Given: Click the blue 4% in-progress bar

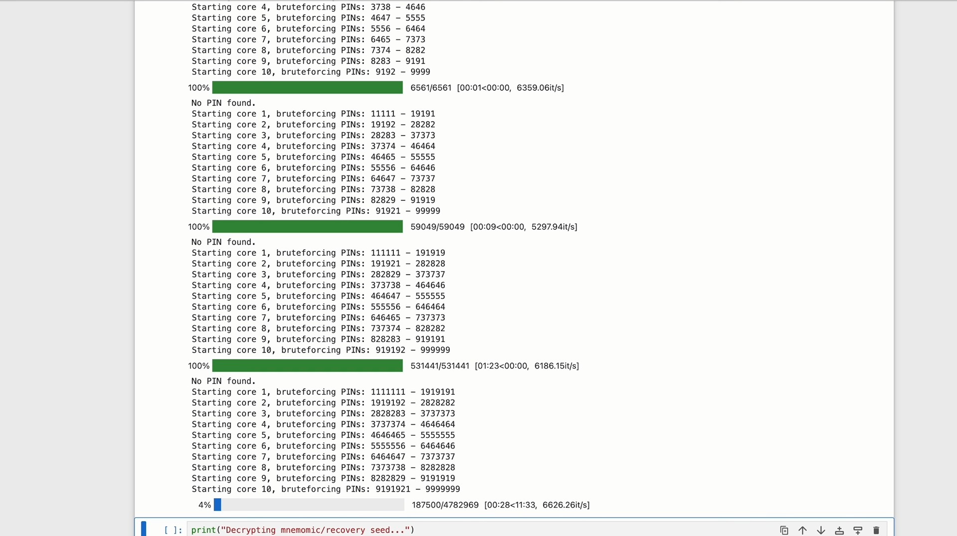Looking at the screenshot, I should point(309,505).
